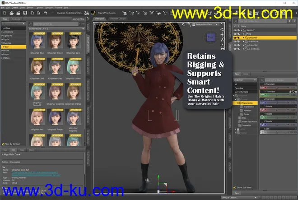This screenshot has width=298, height=200.
Task: Click the viewport view cube
Action: [211, 38]
